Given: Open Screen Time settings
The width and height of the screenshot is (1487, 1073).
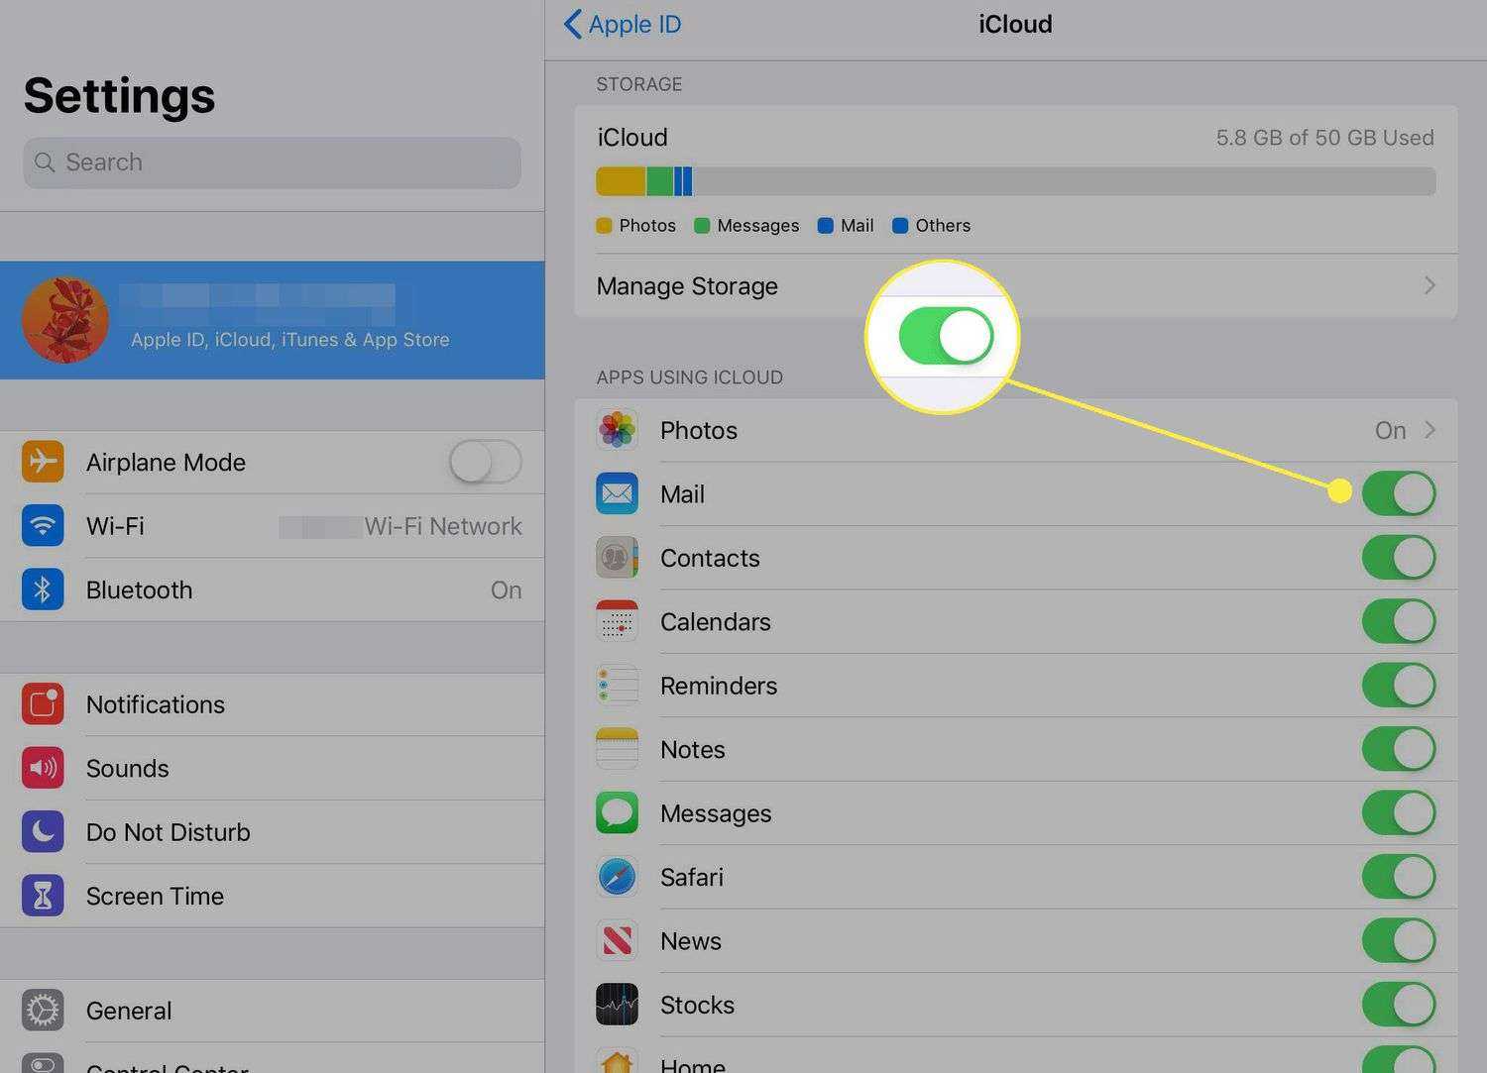Looking at the screenshot, I should tap(273, 896).
